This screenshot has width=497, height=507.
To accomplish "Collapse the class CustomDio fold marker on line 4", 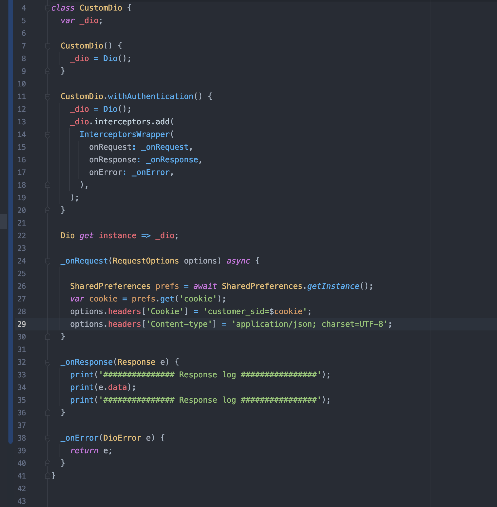I will click(48, 8).
